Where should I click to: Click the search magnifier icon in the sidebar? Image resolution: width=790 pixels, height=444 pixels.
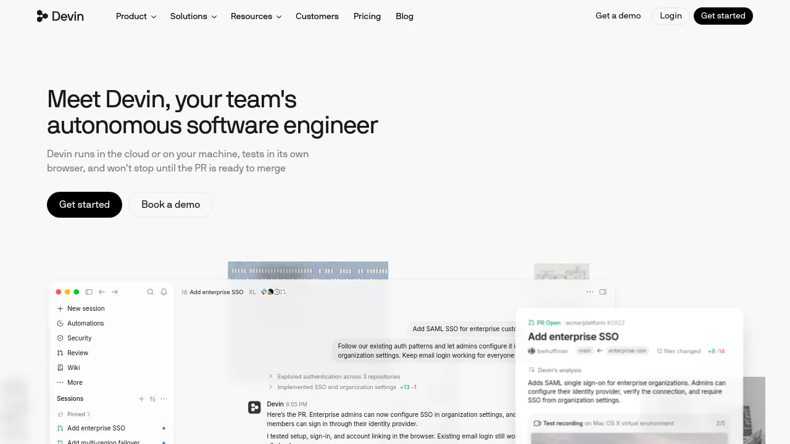(150, 292)
